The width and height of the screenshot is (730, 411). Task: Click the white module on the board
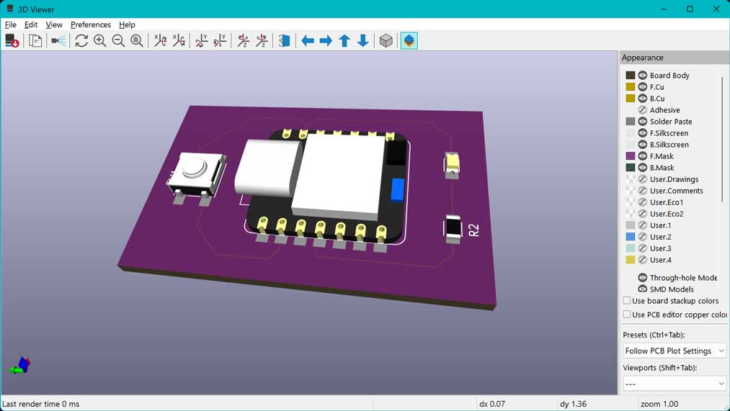[x=339, y=176]
